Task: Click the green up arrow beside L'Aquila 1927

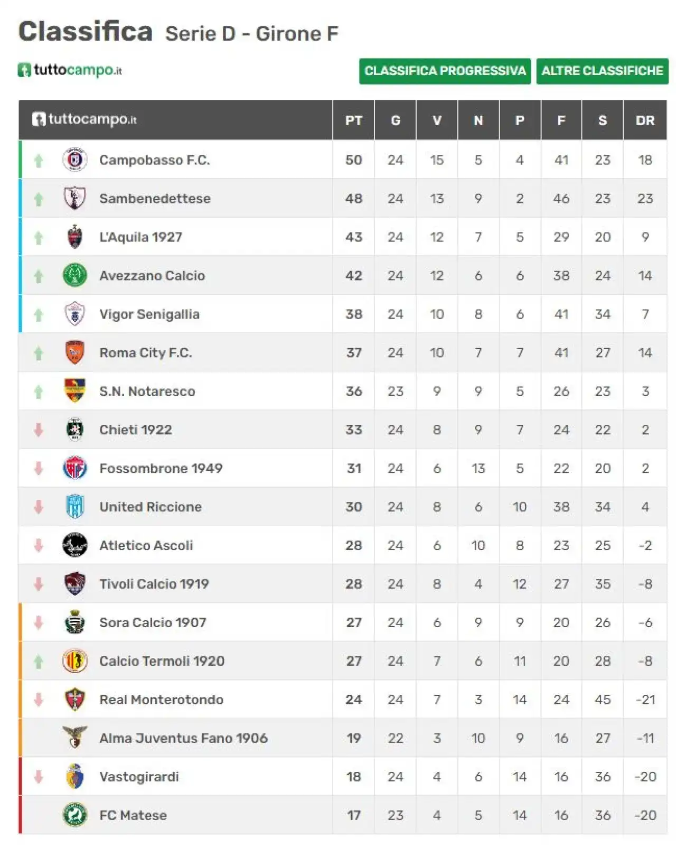Action: point(39,238)
